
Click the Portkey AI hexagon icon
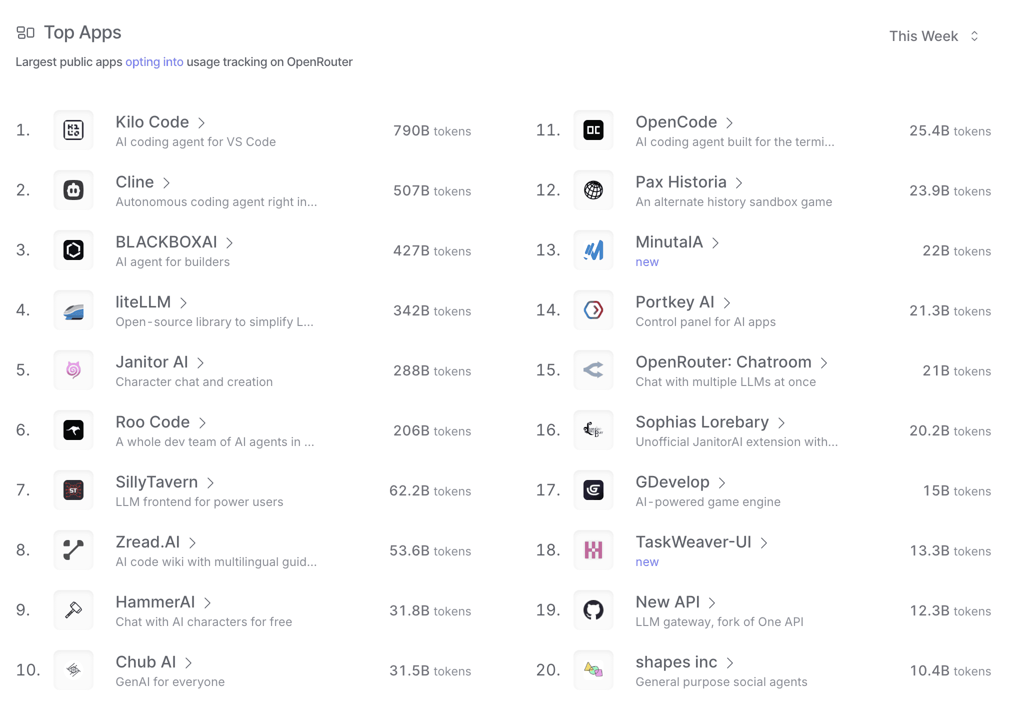(x=593, y=310)
